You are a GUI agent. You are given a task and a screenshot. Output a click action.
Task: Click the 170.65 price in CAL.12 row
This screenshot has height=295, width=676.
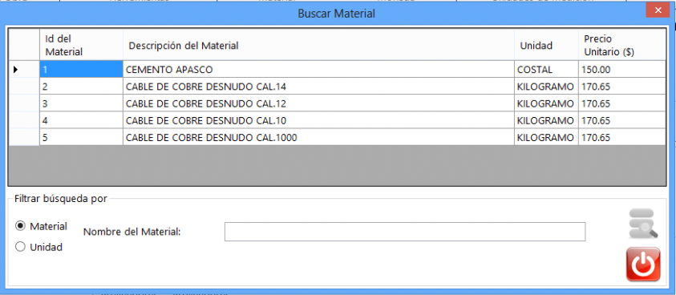tap(622, 103)
